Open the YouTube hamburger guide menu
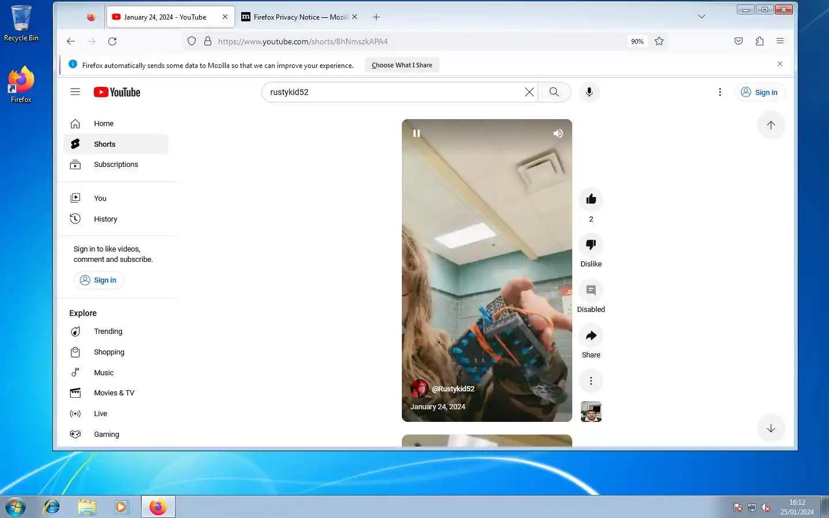 tap(75, 92)
